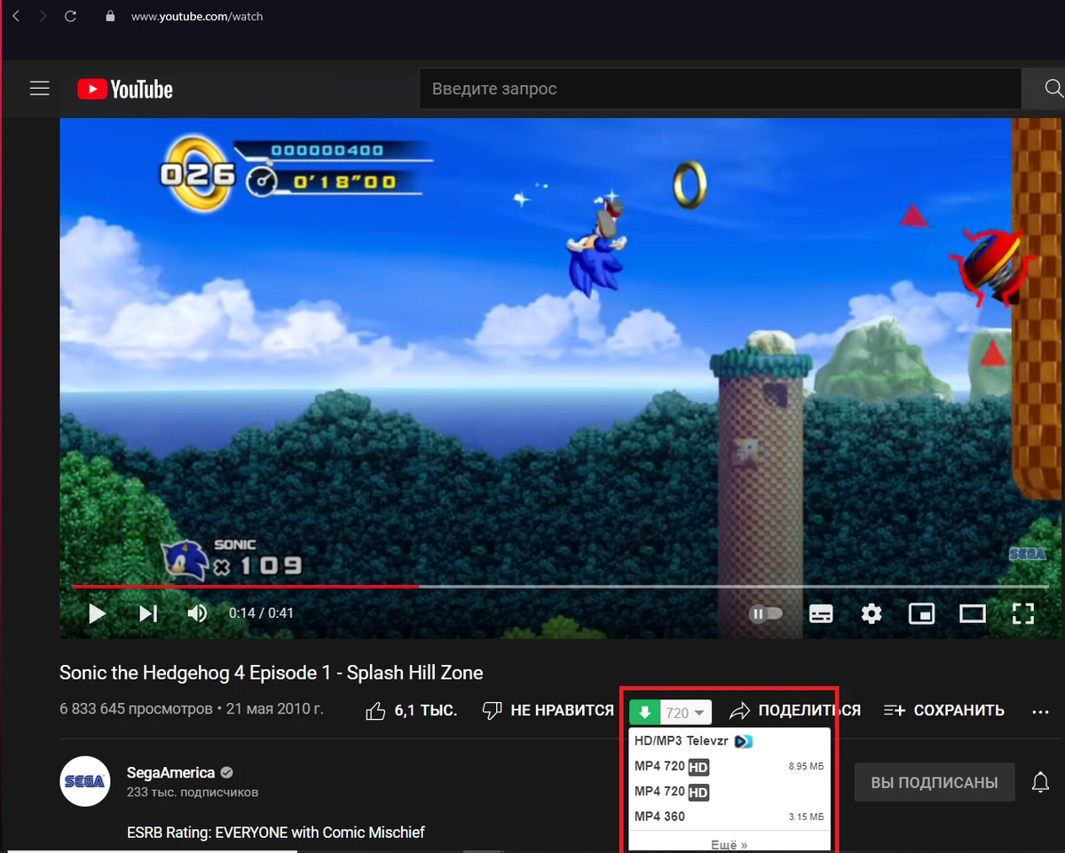This screenshot has height=853, width=1065.
Task: Click the video title Sonic the Hedgehog 4
Action: (x=272, y=673)
